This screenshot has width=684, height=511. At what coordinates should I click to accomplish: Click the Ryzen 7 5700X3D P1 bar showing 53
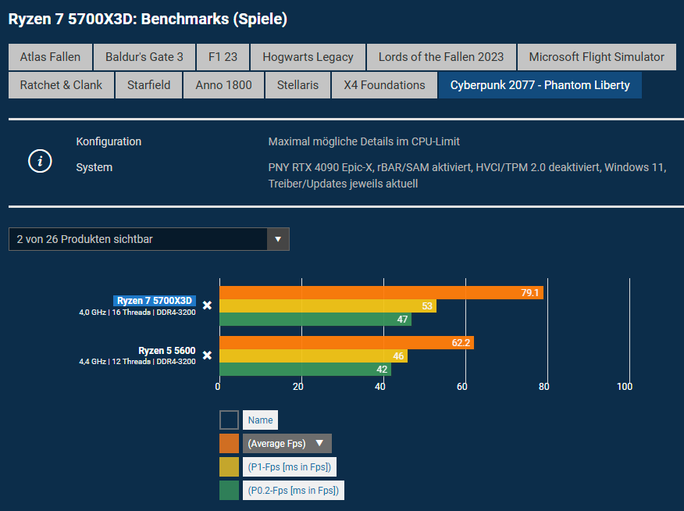tap(328, 306)
